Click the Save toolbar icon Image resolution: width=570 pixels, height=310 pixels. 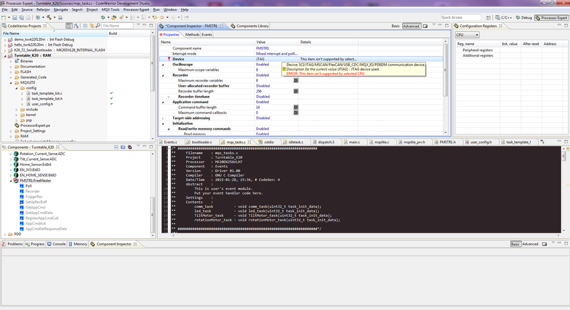tap(14, 18)
